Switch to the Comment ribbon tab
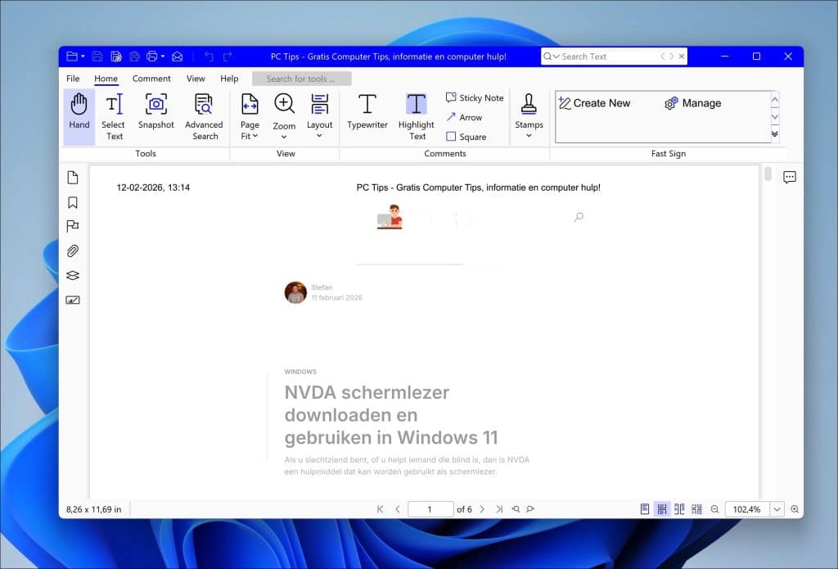This screenshot has width=838, height=569. tap(151, 78)
